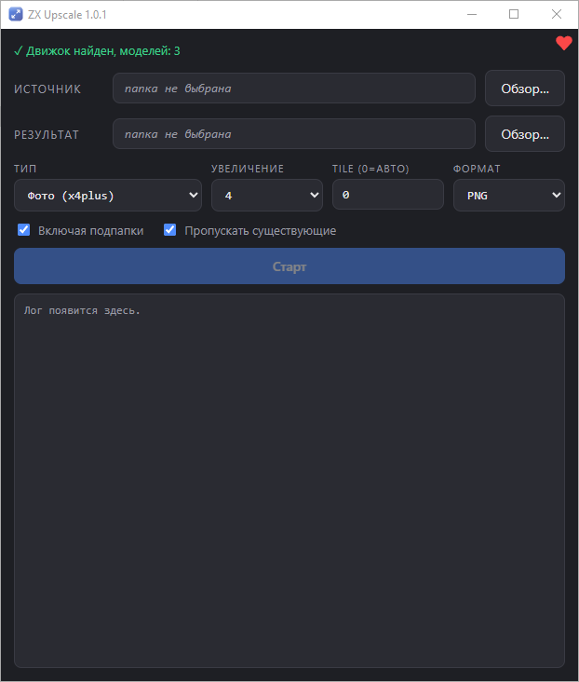Toggle the Пропускать существующие checkbox
The height and width of the screenshot is (682, 579).
pyautogui.click(x=170, y=229)
